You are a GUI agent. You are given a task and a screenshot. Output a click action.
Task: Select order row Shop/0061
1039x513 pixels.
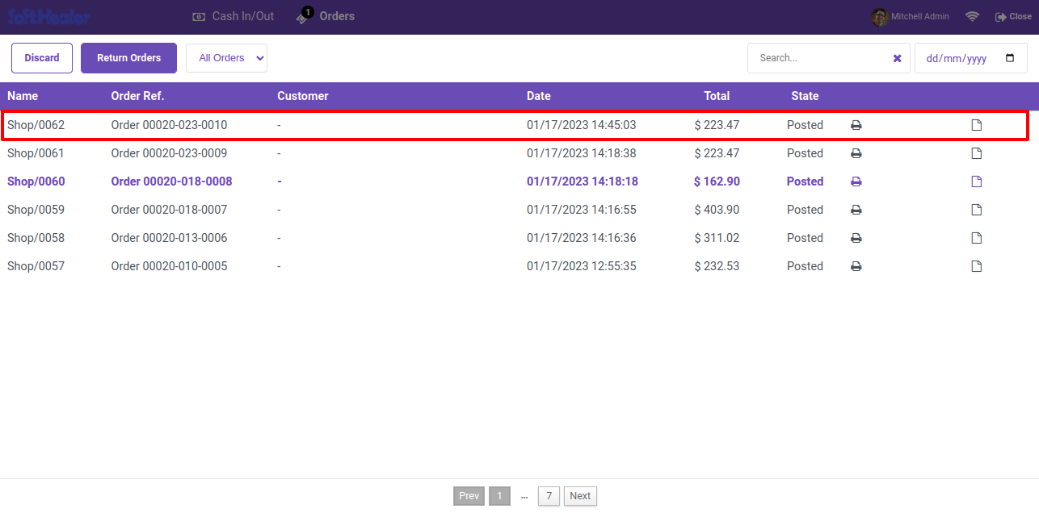pyautogui.click(x=519, y=153)
